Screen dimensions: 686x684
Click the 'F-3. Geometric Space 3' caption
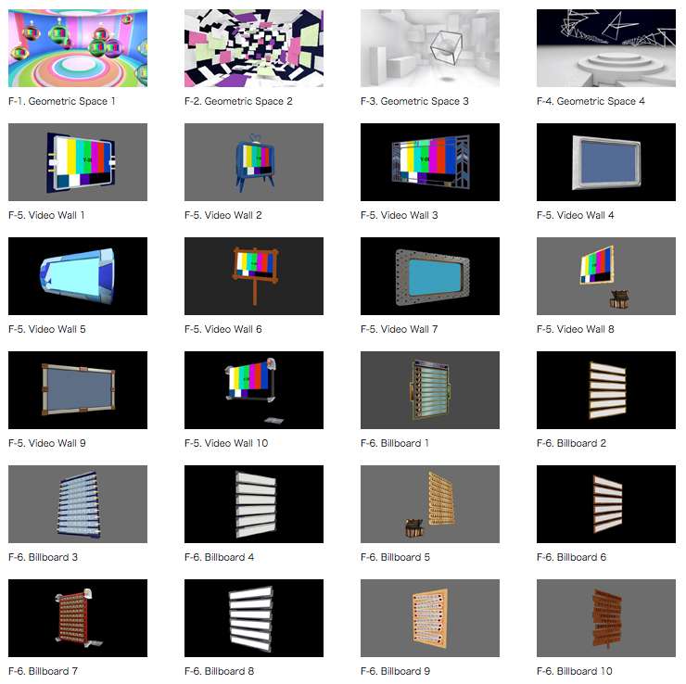click(414, 101)
